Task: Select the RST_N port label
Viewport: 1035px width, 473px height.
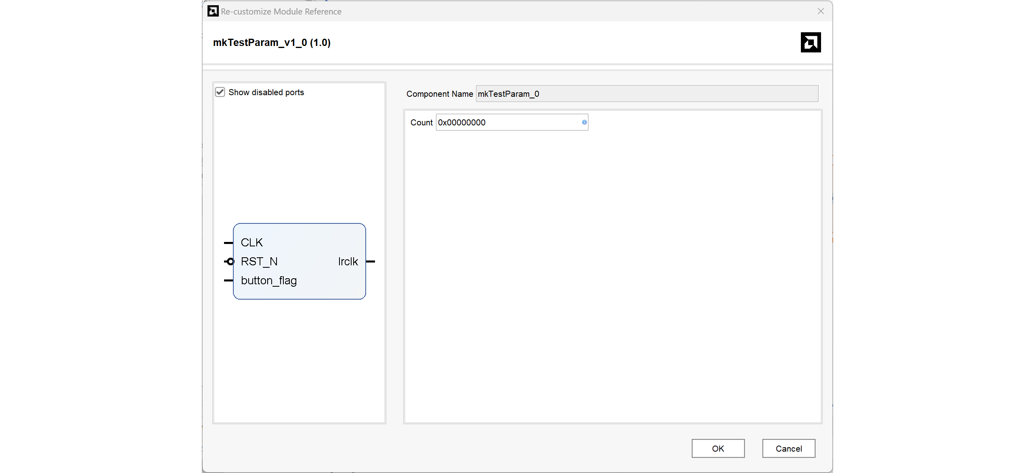Action: 259,262
